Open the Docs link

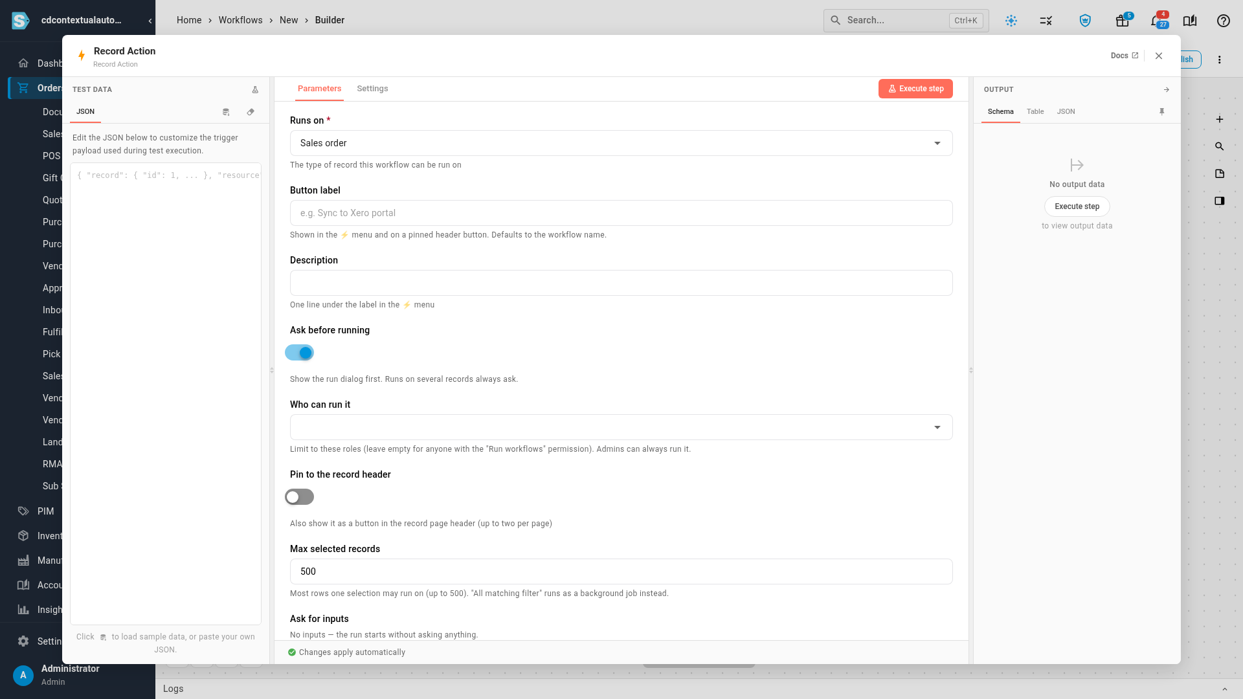pyautogui.click(x=1124, y=56)
